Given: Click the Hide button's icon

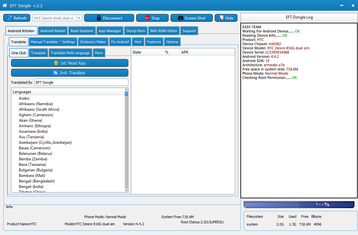Looking at the screenshot, I should [x=221, y=18].
